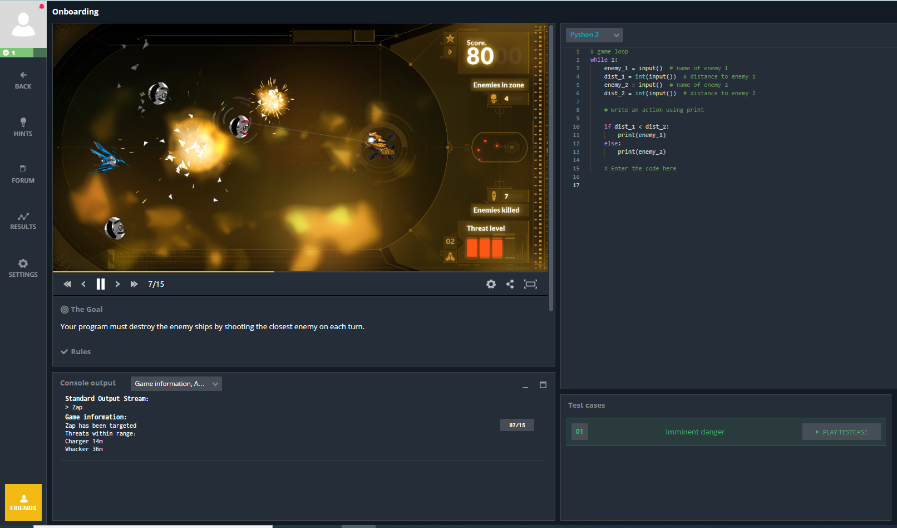Step forward one replay frame

tap(117, 284)
